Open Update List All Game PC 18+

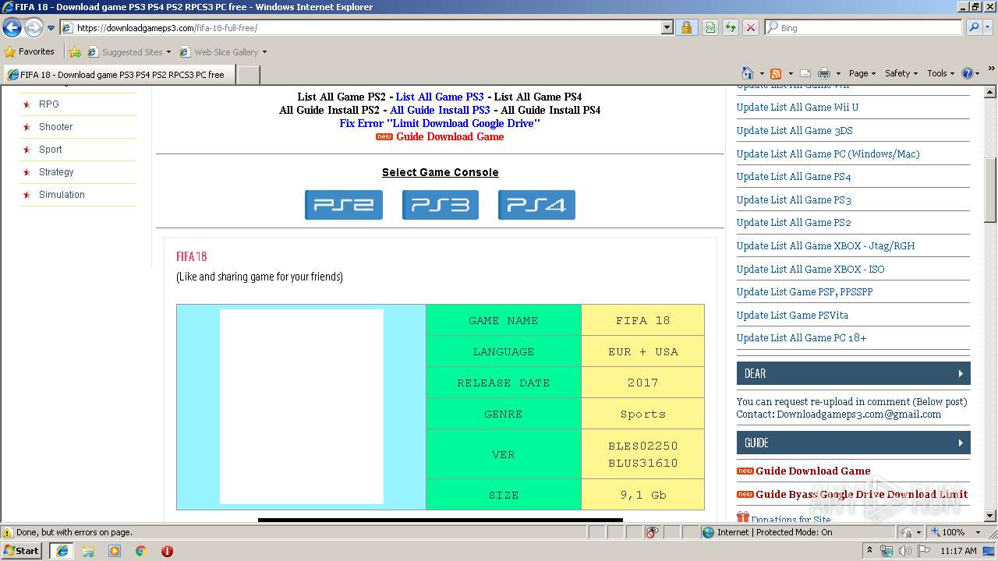point(802,338)
